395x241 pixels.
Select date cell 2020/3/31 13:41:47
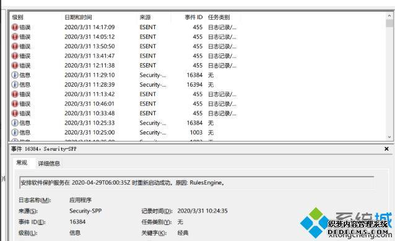coord(89,56)
